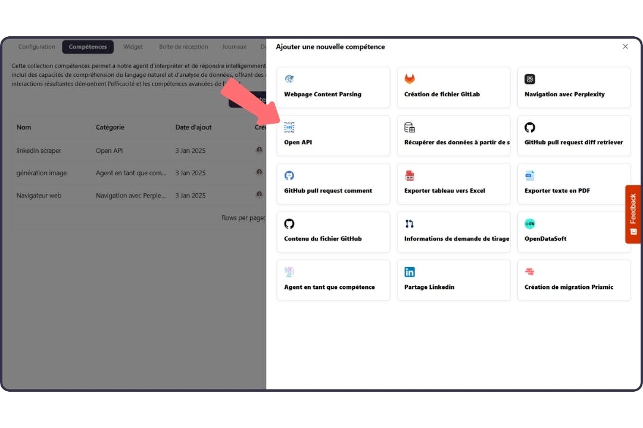Select the Navigation avec Perplexity card
The image size is (643, 428).
pyautogui.click(x=574, y=87)
